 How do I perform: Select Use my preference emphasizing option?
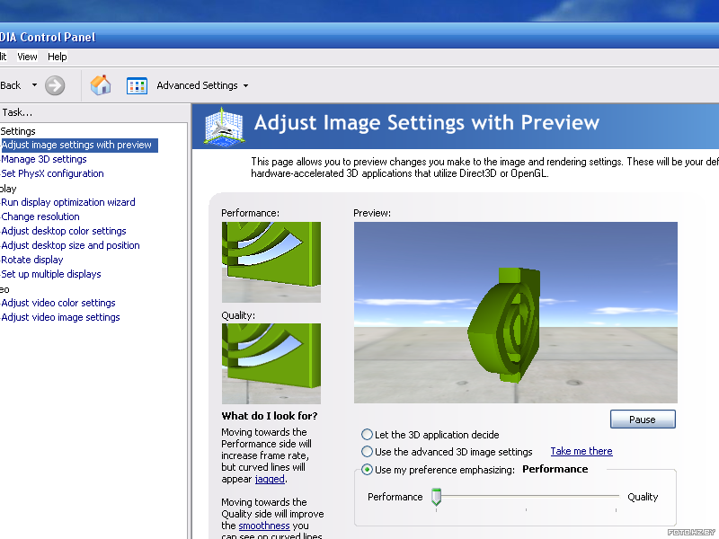pos(367,470)
